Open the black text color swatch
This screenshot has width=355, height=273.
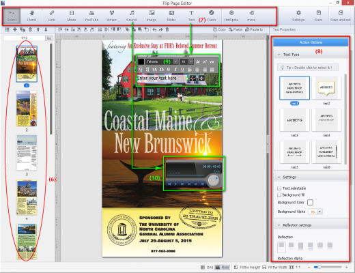point(141,61)
